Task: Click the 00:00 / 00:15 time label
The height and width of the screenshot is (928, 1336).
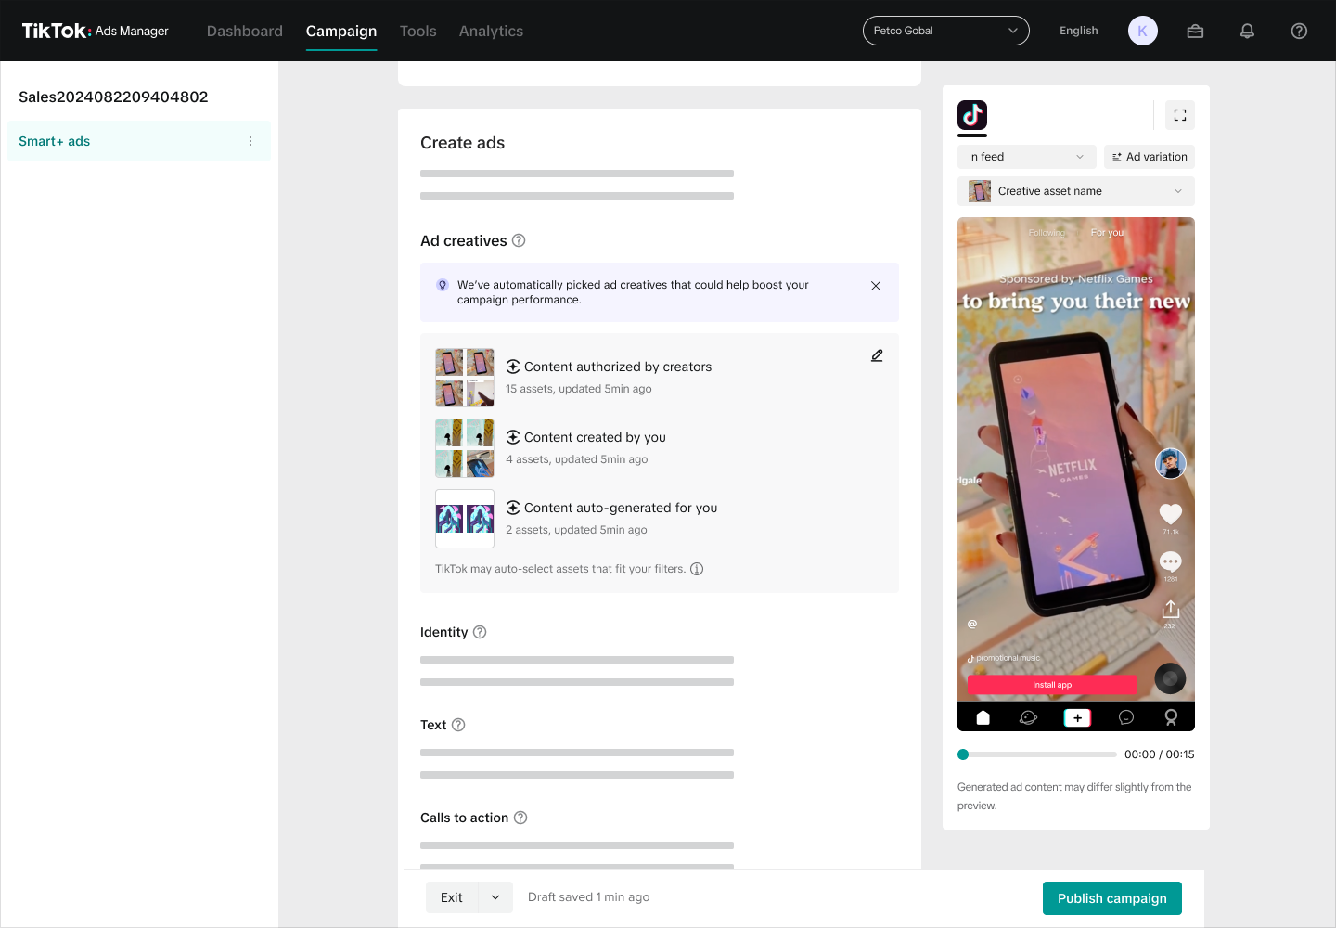Action: click(x=1160, y=754)
